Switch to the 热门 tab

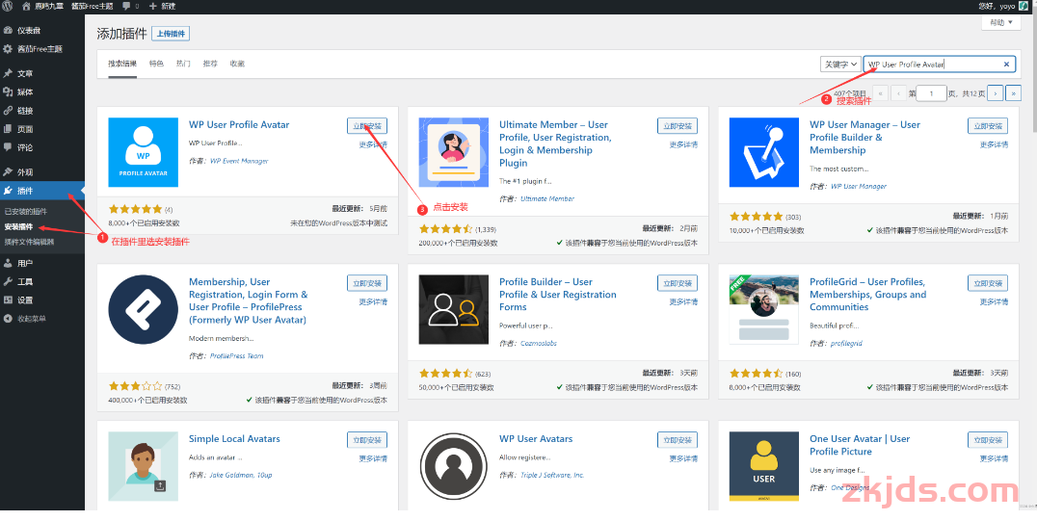point(183,65)
